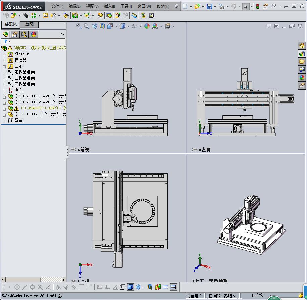Click the Zoom to Fit magnifier icon
This screenshot has width=307, height=300.
[79, 26]
